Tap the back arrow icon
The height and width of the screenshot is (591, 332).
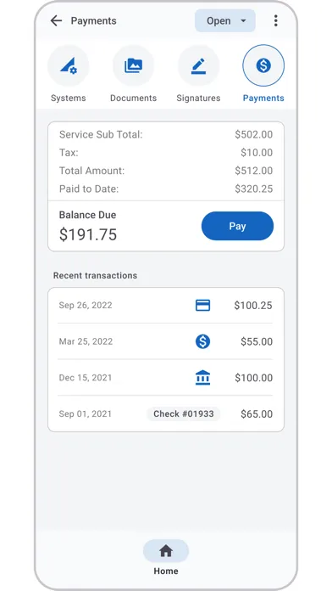(56, 20)
